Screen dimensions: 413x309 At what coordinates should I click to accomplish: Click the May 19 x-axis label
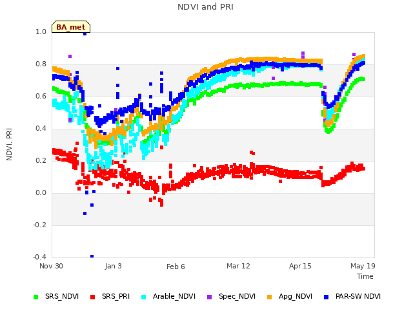coord(363,266)
